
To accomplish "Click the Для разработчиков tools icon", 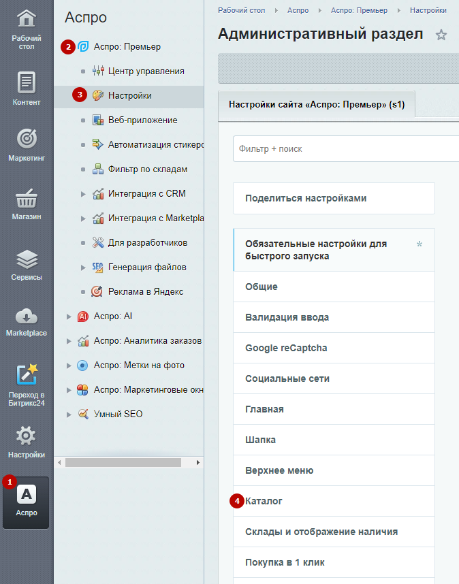I will point(98,242).
